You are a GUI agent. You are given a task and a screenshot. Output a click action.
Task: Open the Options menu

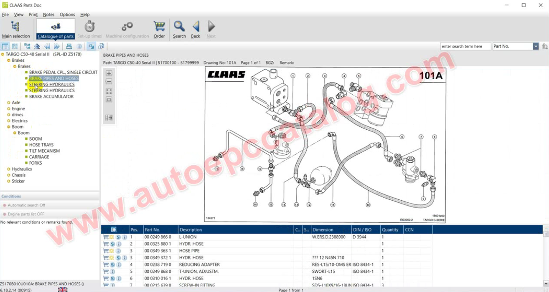point(67,15)
